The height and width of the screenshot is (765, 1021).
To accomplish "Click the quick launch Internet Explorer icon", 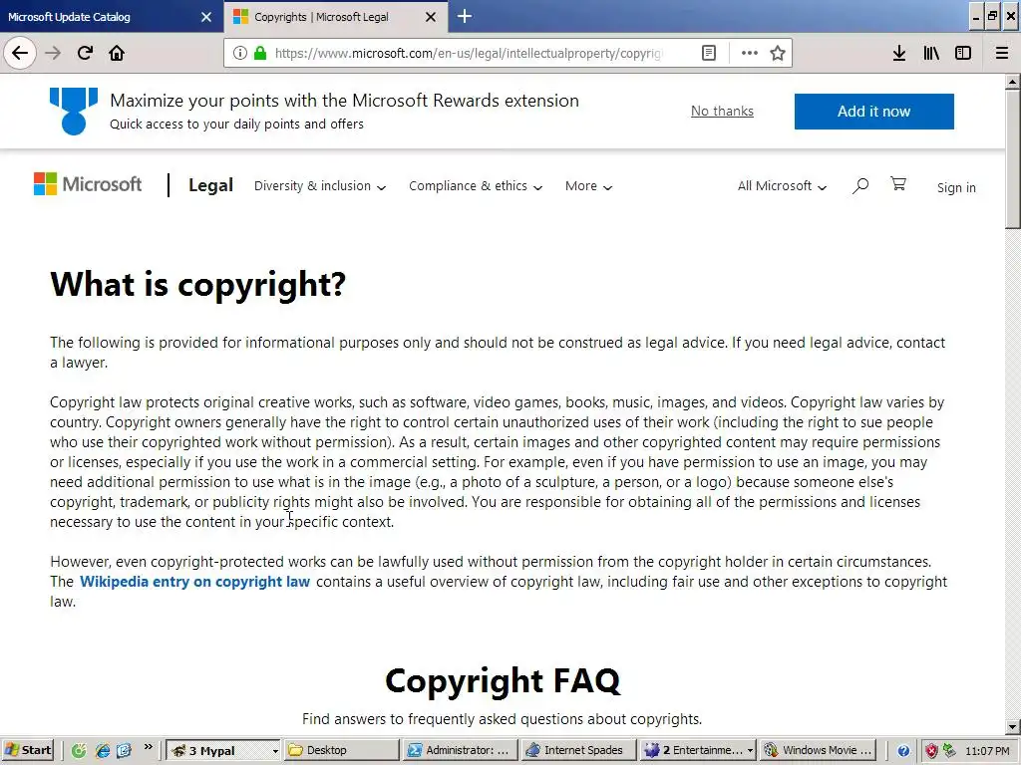I will coord(103,750).
